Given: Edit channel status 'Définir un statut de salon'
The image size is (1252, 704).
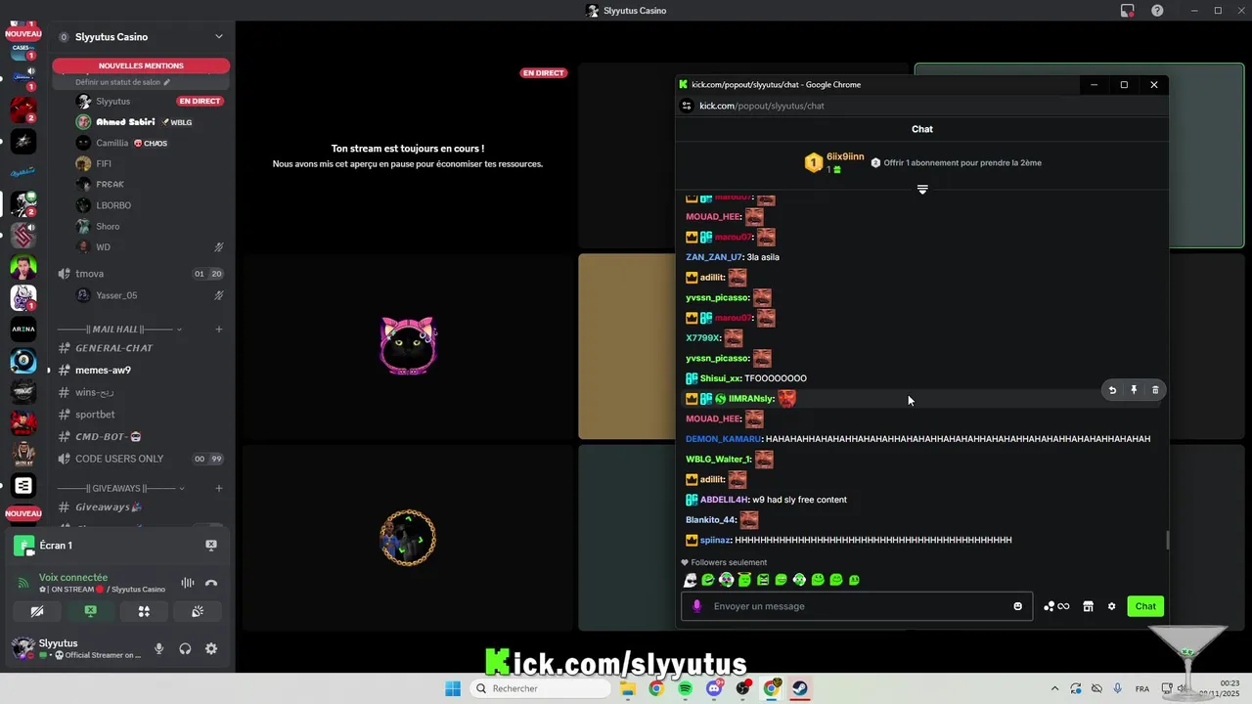Looking at the screenshot, I should [123, 82].
